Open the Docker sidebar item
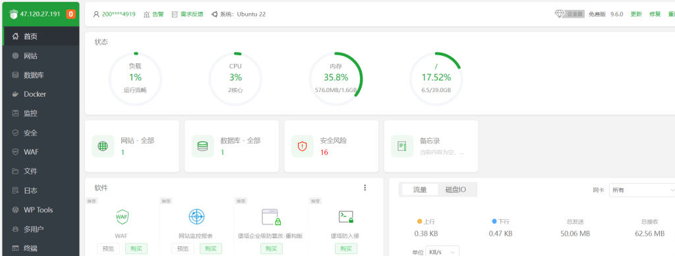This screenshot has height=256, width=675. 41,94
